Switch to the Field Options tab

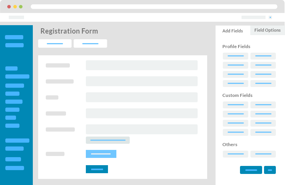267,30
